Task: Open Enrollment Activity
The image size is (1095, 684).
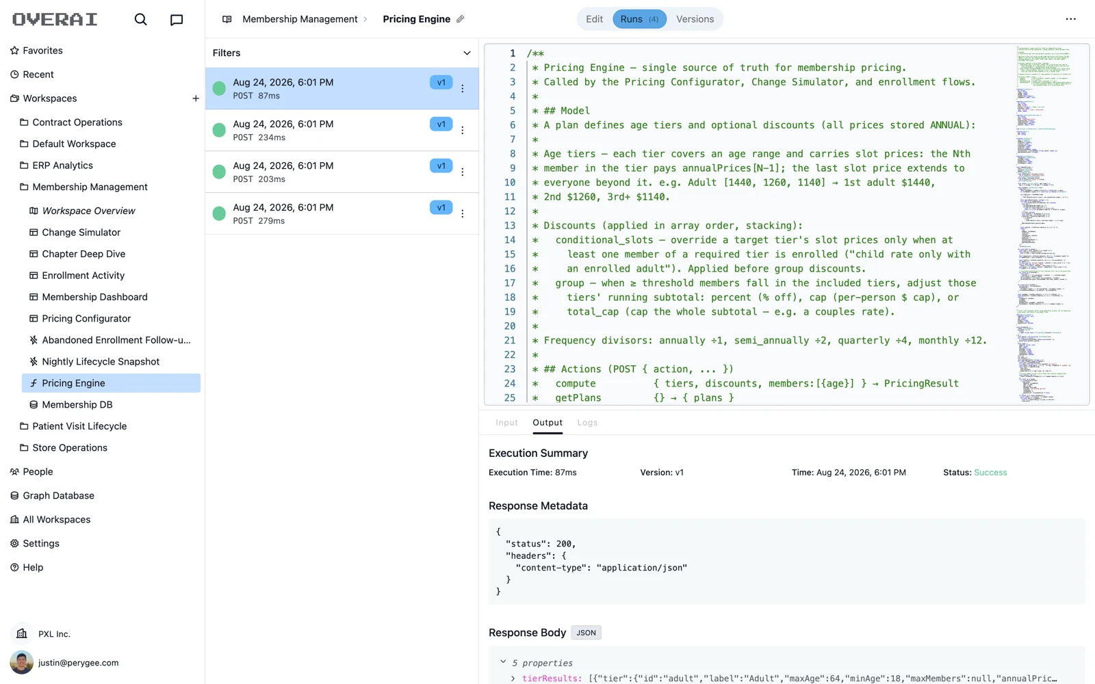Action: point(83,276)
